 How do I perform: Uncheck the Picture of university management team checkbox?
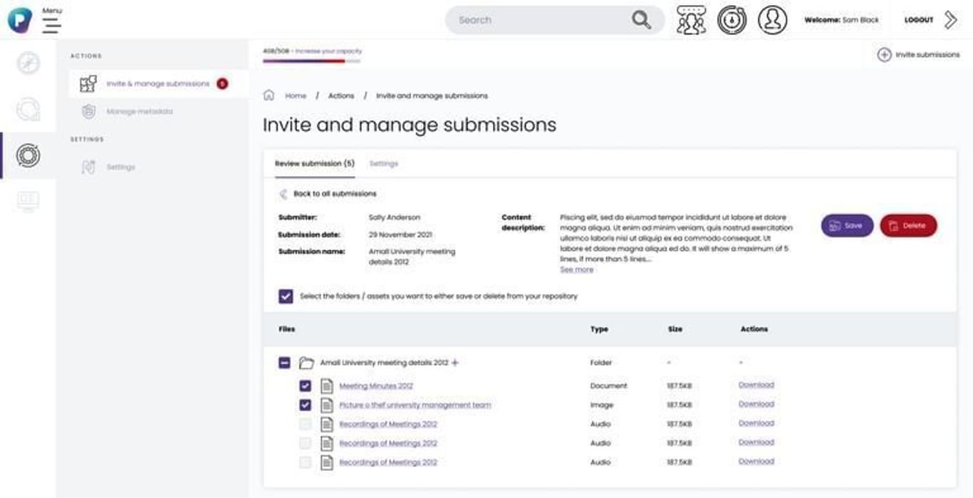click(305, 405)
